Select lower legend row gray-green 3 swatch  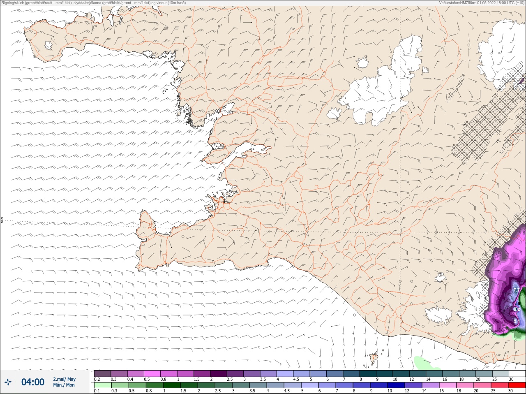241,385
